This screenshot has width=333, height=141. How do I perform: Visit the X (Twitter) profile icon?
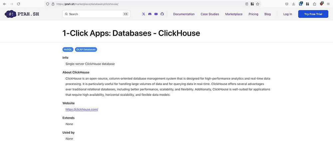click(144, 14)
